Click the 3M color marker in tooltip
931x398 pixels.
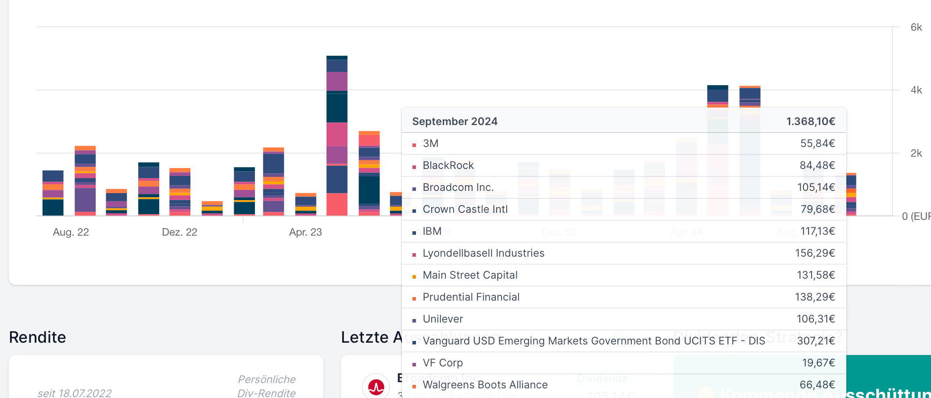click(414, 145)
